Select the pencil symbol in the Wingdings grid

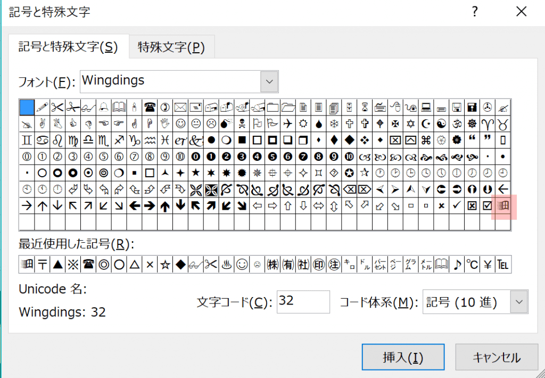(43, 107)
